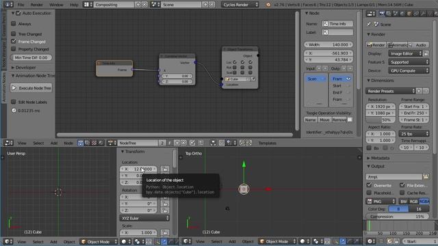Image resolution: width=438 pixels, height=246 pixels.
Task: Open the Help menu
Action: pos(74,5)
